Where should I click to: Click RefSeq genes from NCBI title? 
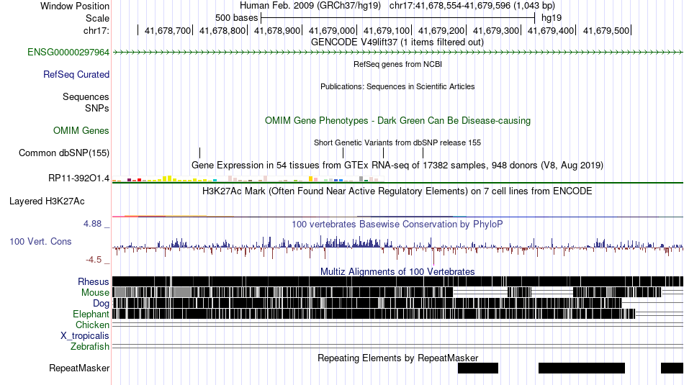397,64
